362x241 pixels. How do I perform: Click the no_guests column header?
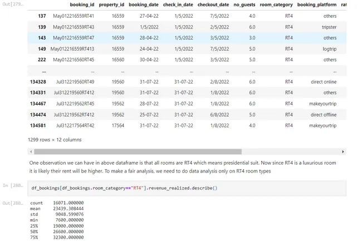[x=244, y=4]
